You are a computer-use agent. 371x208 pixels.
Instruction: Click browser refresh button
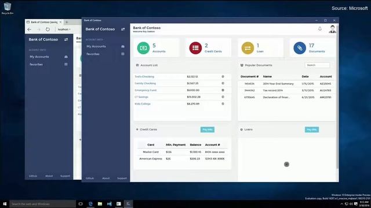coord(48,29)
